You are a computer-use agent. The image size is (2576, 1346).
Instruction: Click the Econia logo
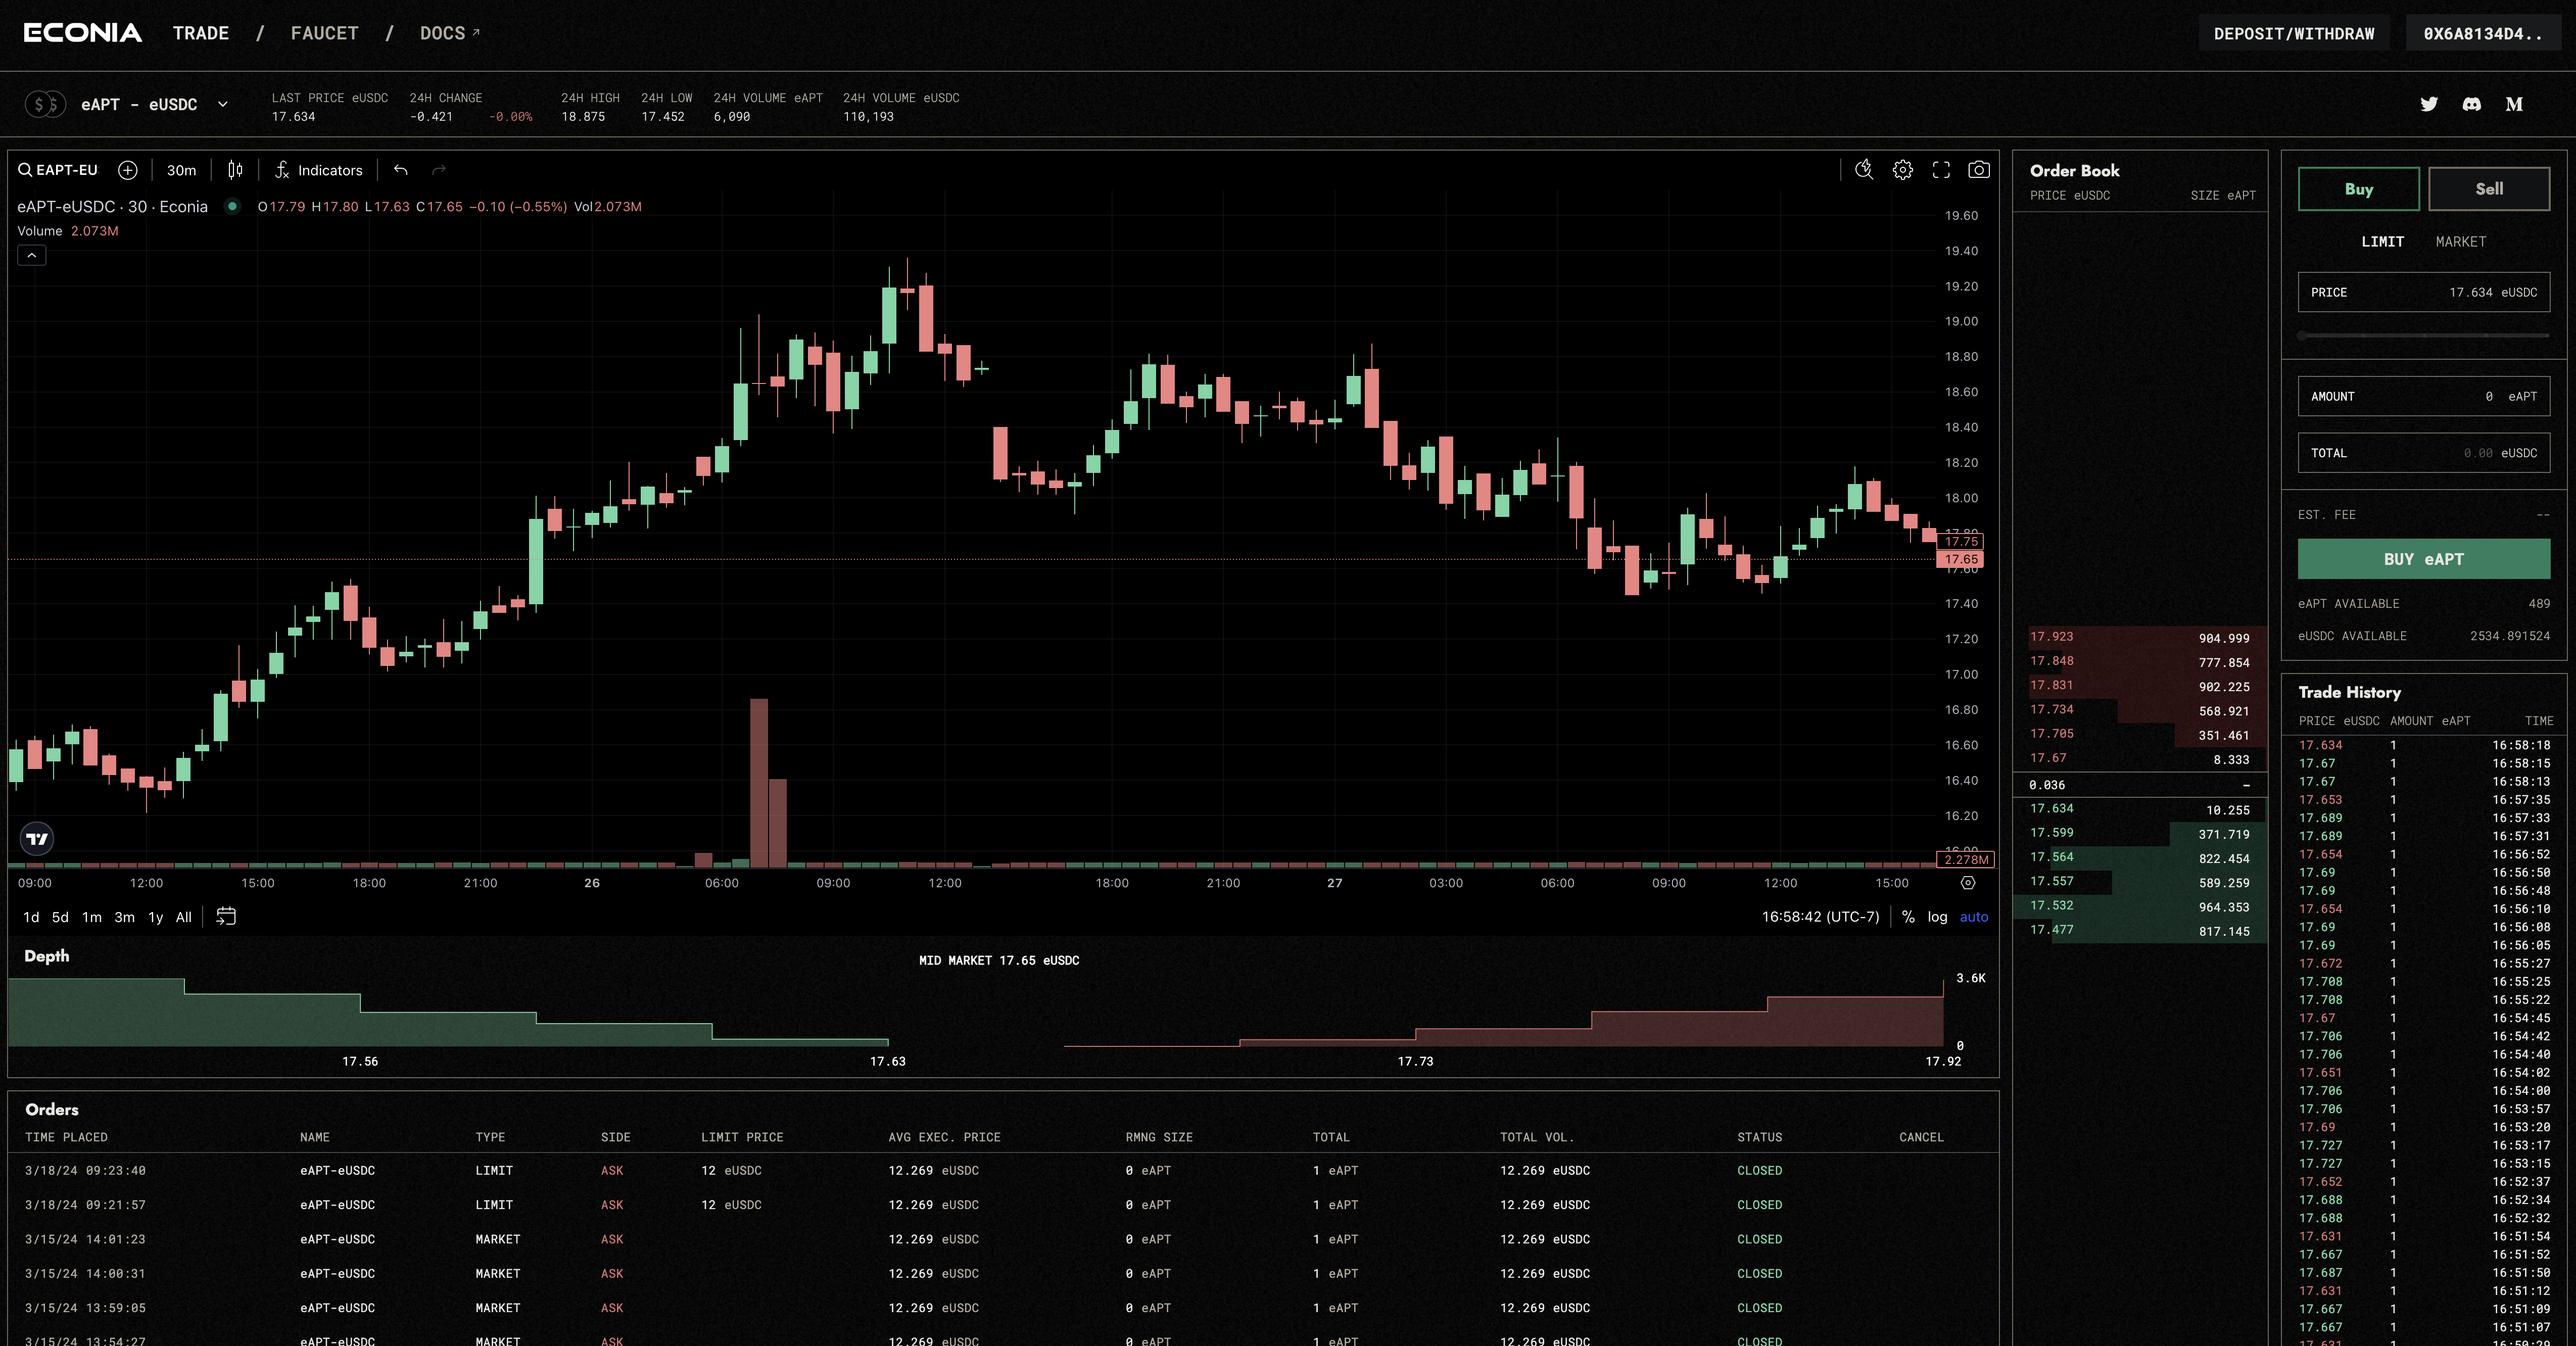coord(83,33)
